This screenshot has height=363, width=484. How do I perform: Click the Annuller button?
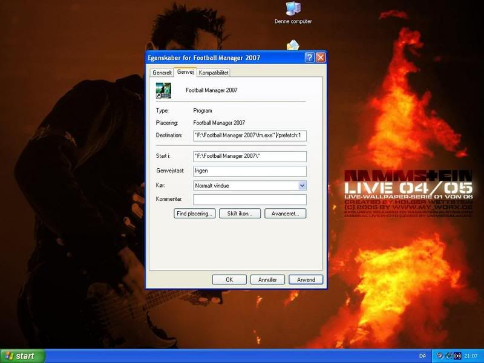point(267,280)
